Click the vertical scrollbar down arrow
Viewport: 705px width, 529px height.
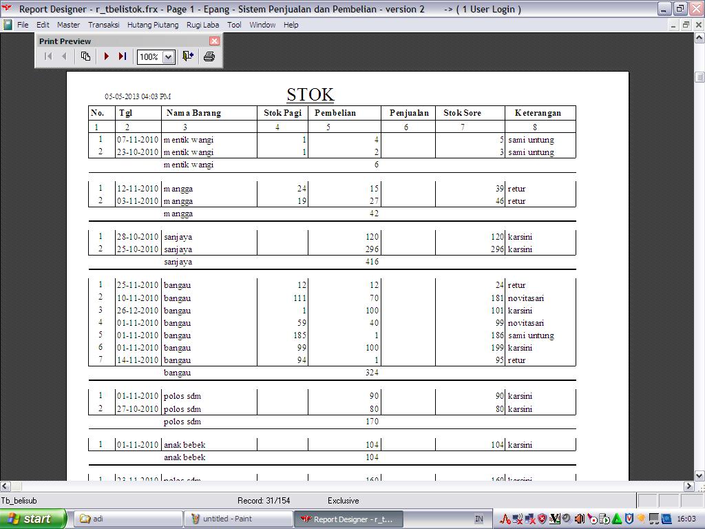(x=699, y=475)
